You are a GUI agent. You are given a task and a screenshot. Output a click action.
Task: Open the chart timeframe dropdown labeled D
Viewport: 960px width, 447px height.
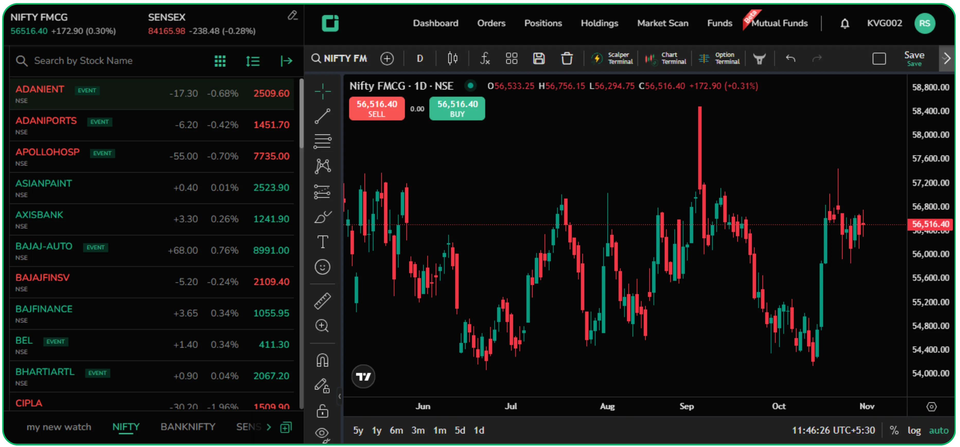[x=420, y=58]
